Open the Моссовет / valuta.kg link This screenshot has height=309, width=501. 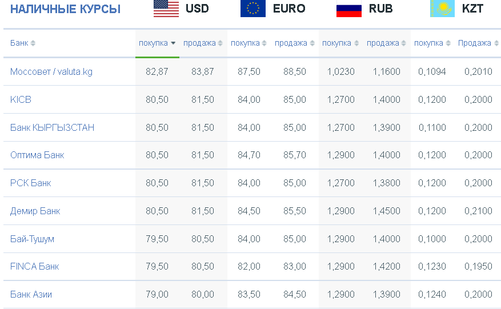(51, 71)
